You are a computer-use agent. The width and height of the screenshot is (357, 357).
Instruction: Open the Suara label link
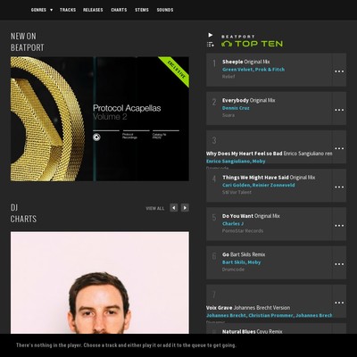(x=228, y=115)
